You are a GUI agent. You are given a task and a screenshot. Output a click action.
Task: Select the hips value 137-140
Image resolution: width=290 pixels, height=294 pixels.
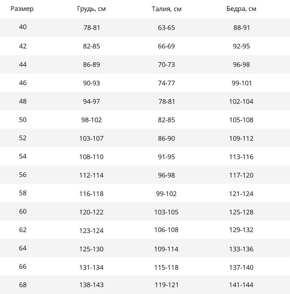click(x=241, y=268)
